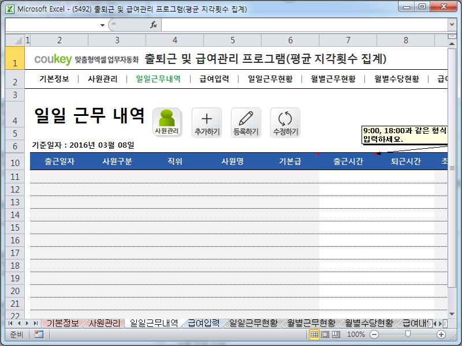Click the 퇴근시간 column header
The height and width of the screenshot is (346, 462).
tap(406, 161)
